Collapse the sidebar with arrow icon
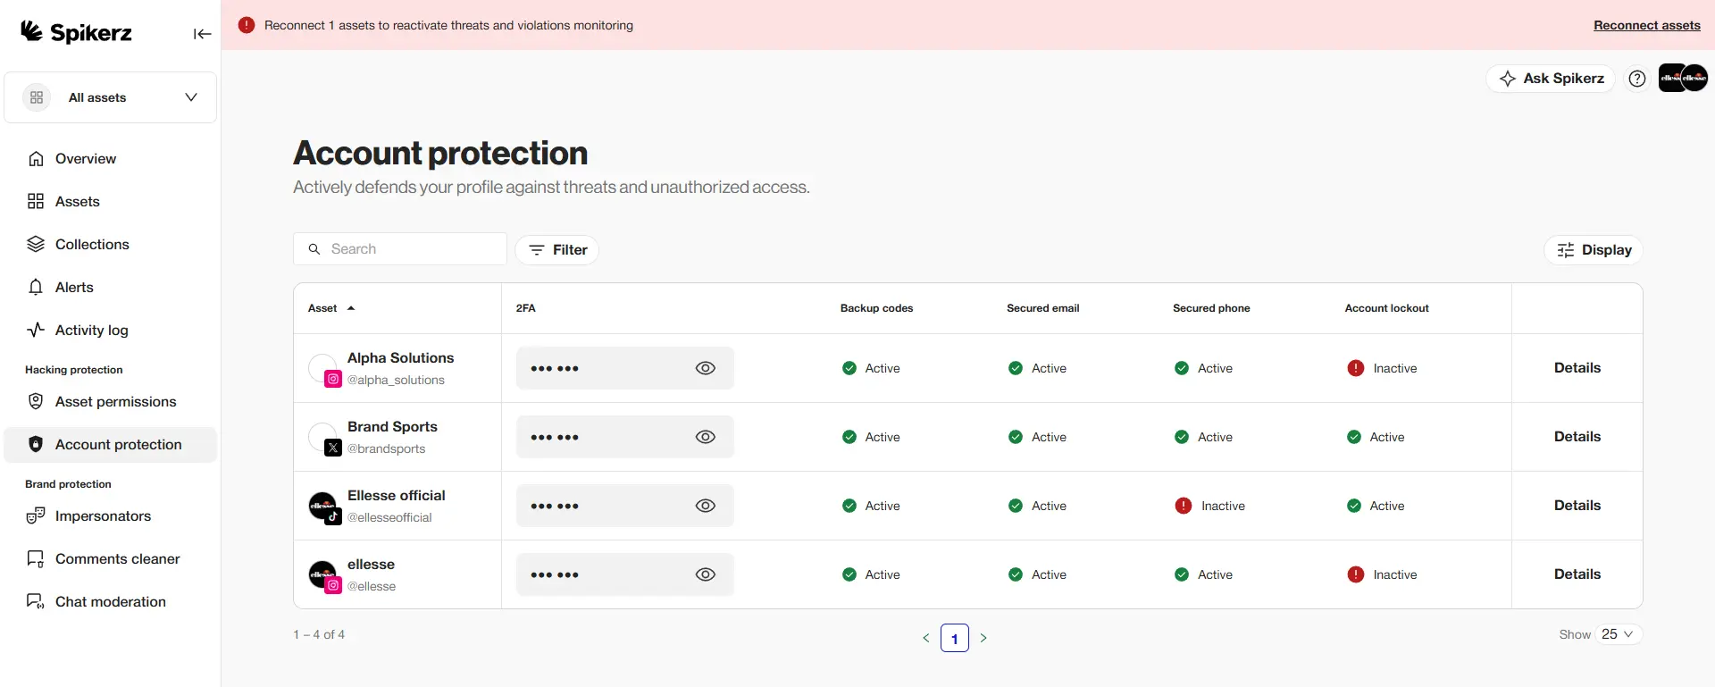Image resolution: width=1715 pixels, height=687 pixels. pyautogui.click(x=203, y=34)
